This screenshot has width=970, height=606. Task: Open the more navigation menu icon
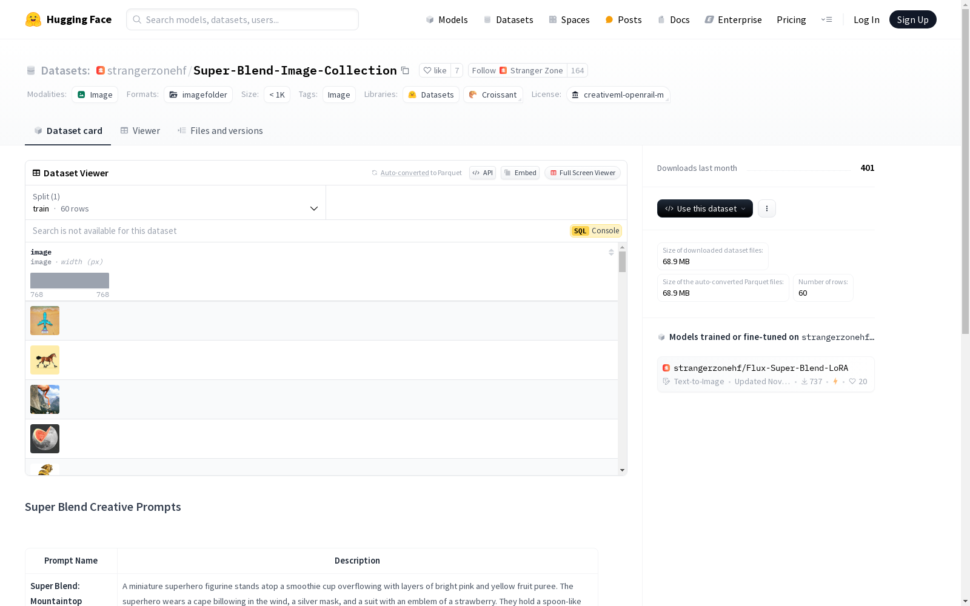(826, 19)
